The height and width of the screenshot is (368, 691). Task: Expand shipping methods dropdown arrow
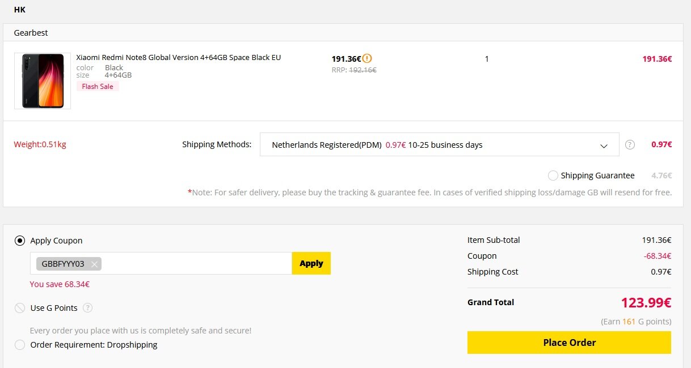point(604,146)
